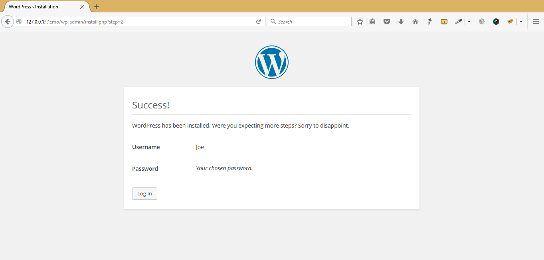This screenshot has height=260, width=544.
Task: Click the WordPress logo on the page
Action: click(x=272, y=62)
